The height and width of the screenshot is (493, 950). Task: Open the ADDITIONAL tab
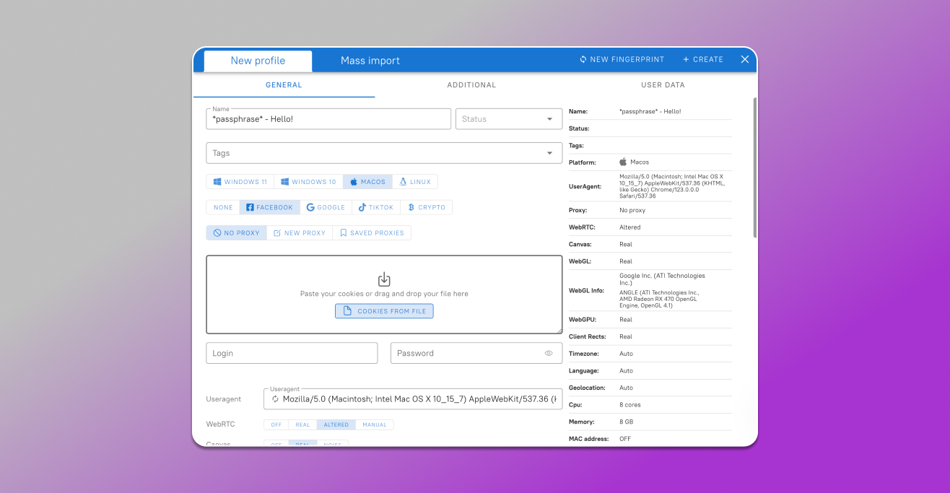[471, 84]
